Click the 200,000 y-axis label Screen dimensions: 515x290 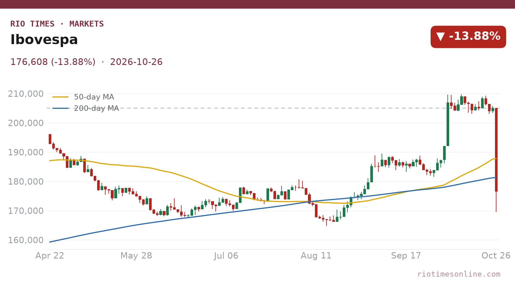[26, 123]
